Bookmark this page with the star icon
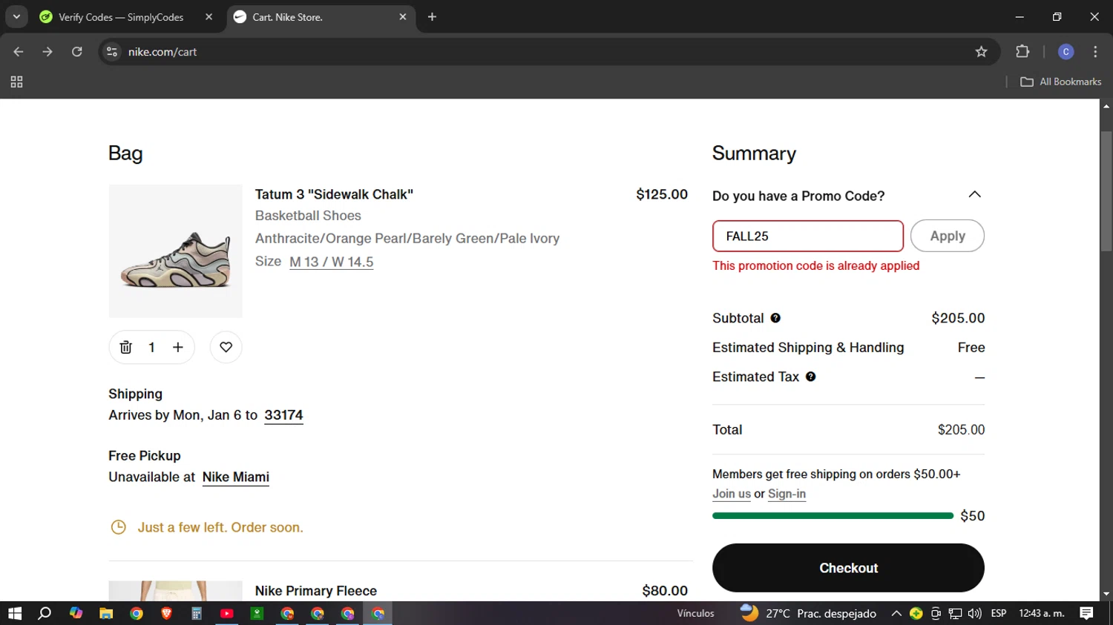This screenshot has height=625, width=1113. click(981, 52)
